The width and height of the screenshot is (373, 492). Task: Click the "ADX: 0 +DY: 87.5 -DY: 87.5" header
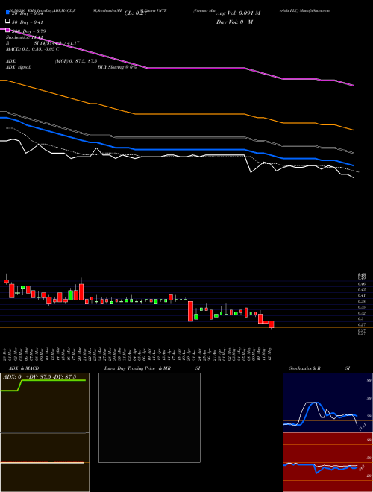[40, 377]
